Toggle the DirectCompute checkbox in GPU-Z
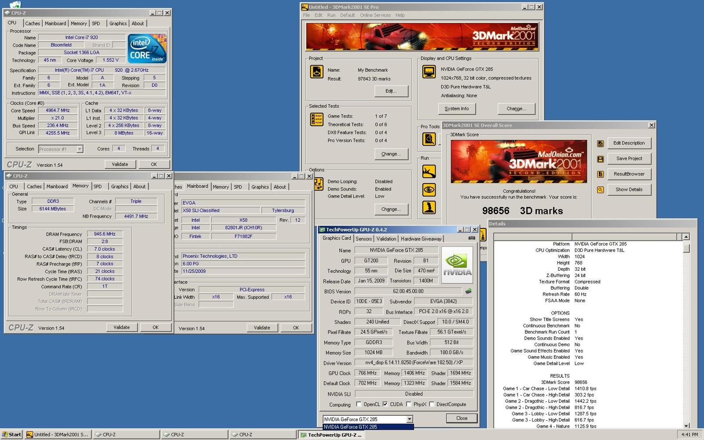Viewport: 704px width, 440px height. click(x=432, y=404)
